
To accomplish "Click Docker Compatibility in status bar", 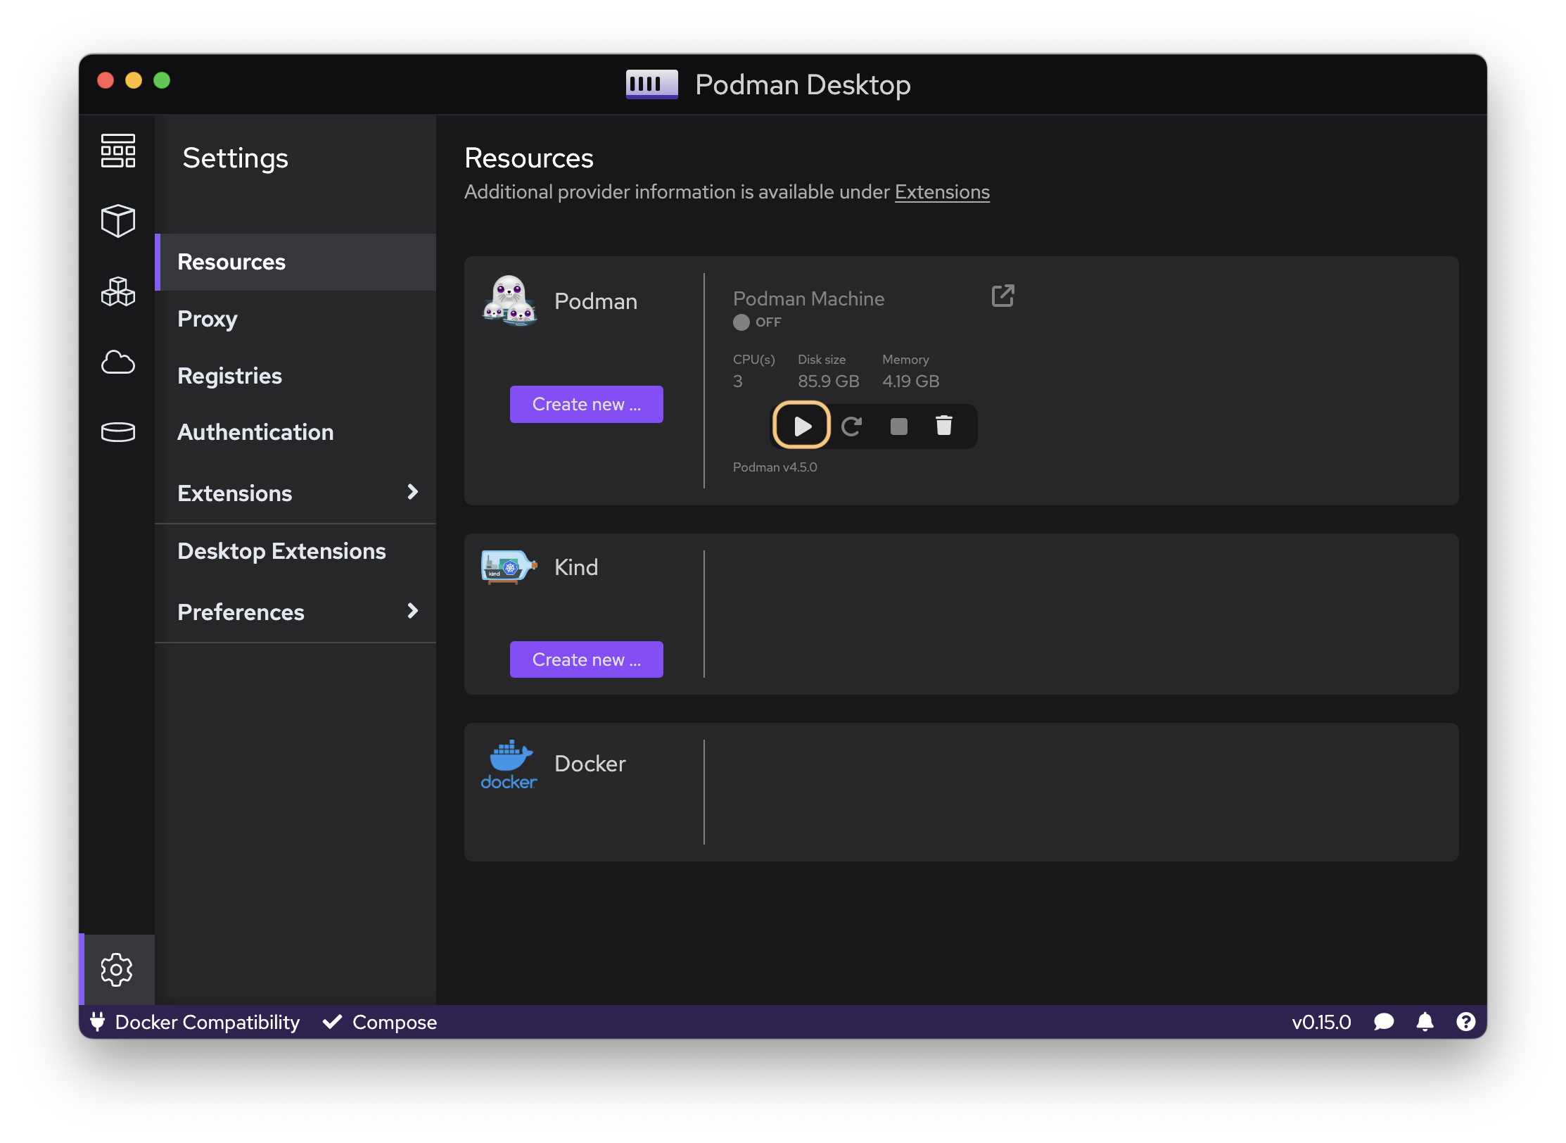I will tap(195, 1022).
